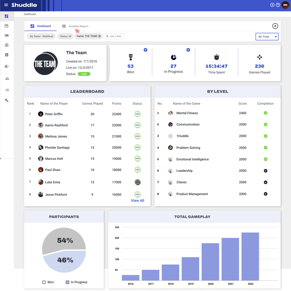Click the Points column header
Viewport: 291px width, 291px height.
click(117, 104)
